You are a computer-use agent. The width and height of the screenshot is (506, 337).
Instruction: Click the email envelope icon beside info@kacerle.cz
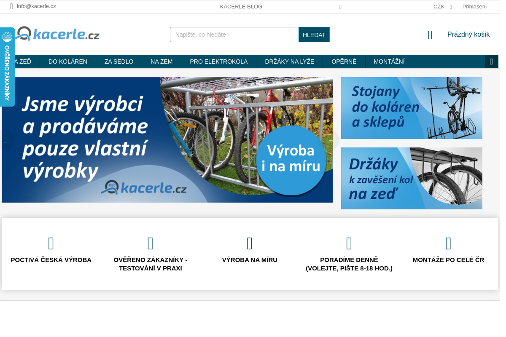11,6
